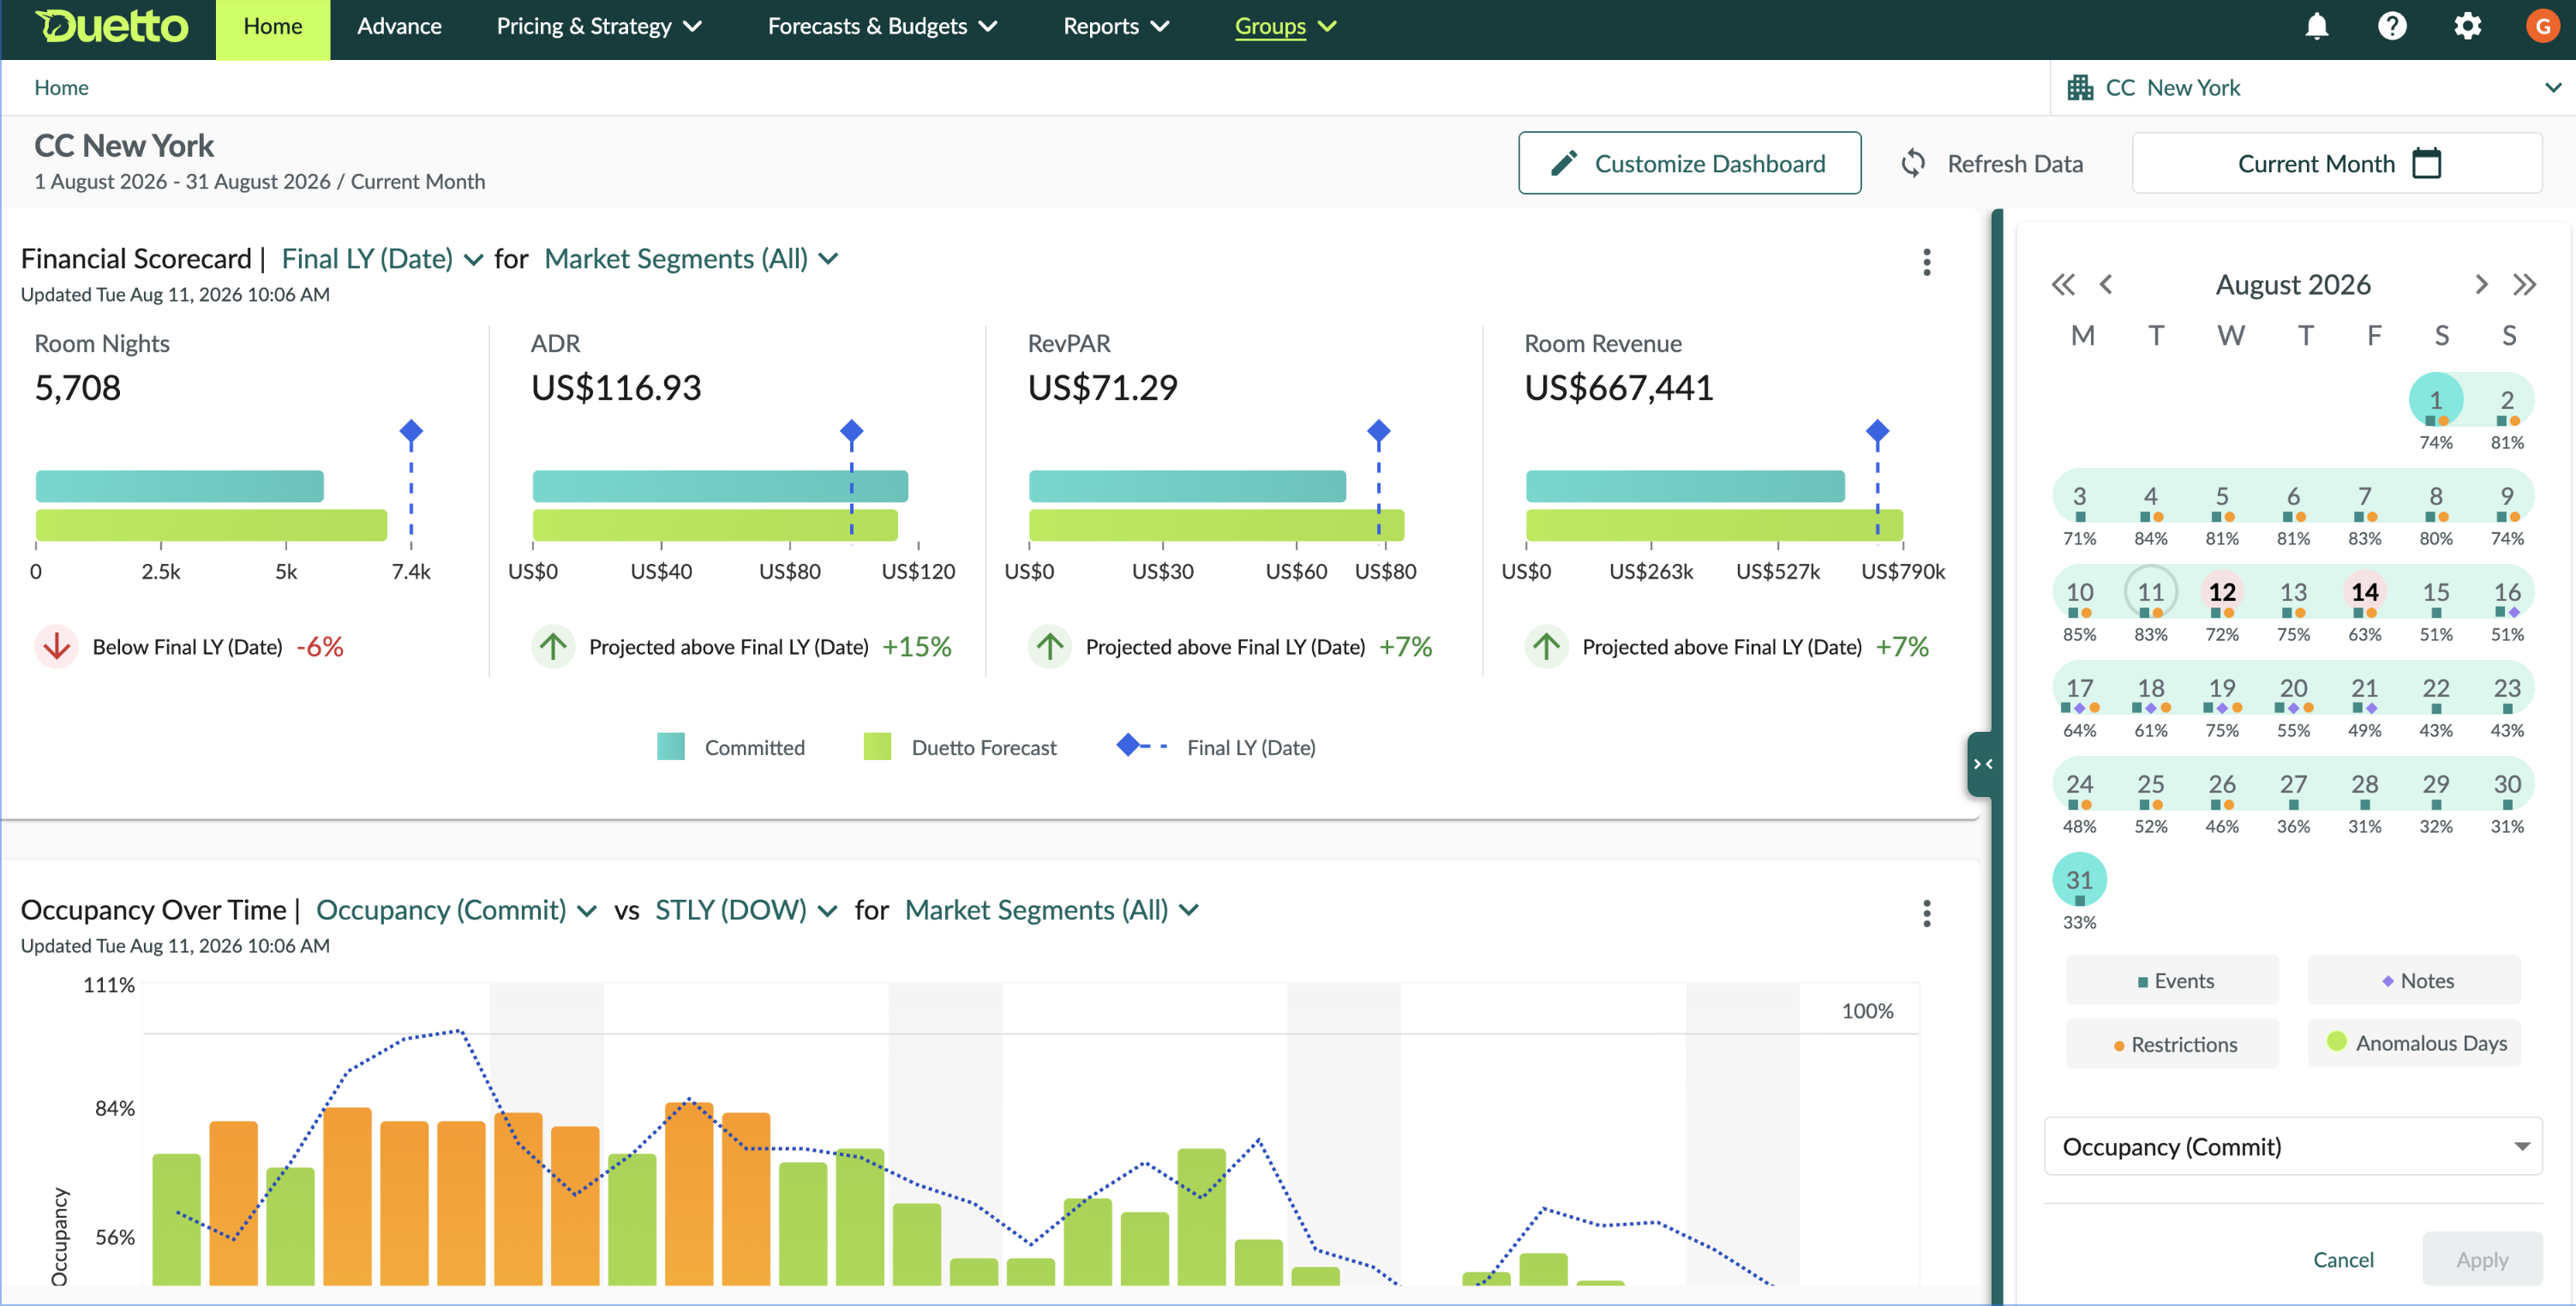2576x1306 pixels.
Task: Open Final LY (Date) comparison dropdown
Action: [382, 259]
